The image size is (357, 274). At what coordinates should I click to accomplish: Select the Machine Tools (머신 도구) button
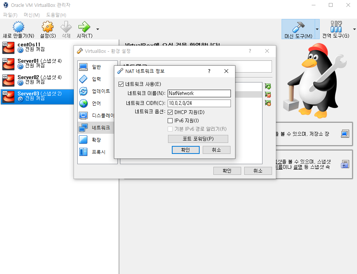298,29
